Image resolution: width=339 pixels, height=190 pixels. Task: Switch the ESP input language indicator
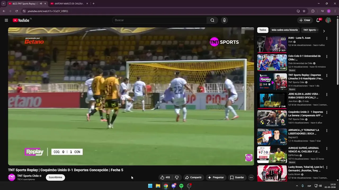click(309, 186)
